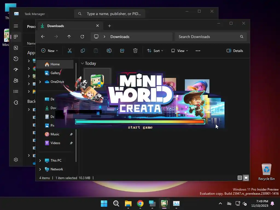
Task: Open Startup apps icon in Task Manager
Action: [x=16, y=70]
